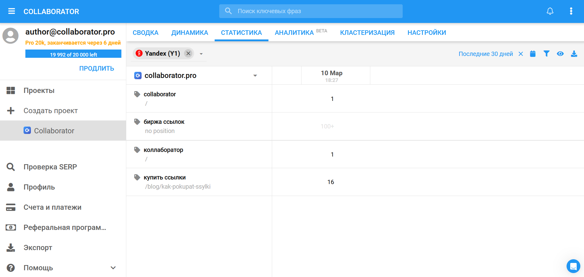Click author@collaborator.pro account name

point(70,32)
